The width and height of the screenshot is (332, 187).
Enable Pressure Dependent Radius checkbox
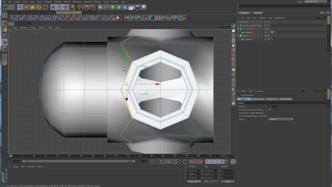coord(269,110)
